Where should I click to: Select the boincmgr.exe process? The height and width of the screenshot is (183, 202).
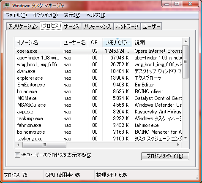pyautogui.click(x=98, y=132)
